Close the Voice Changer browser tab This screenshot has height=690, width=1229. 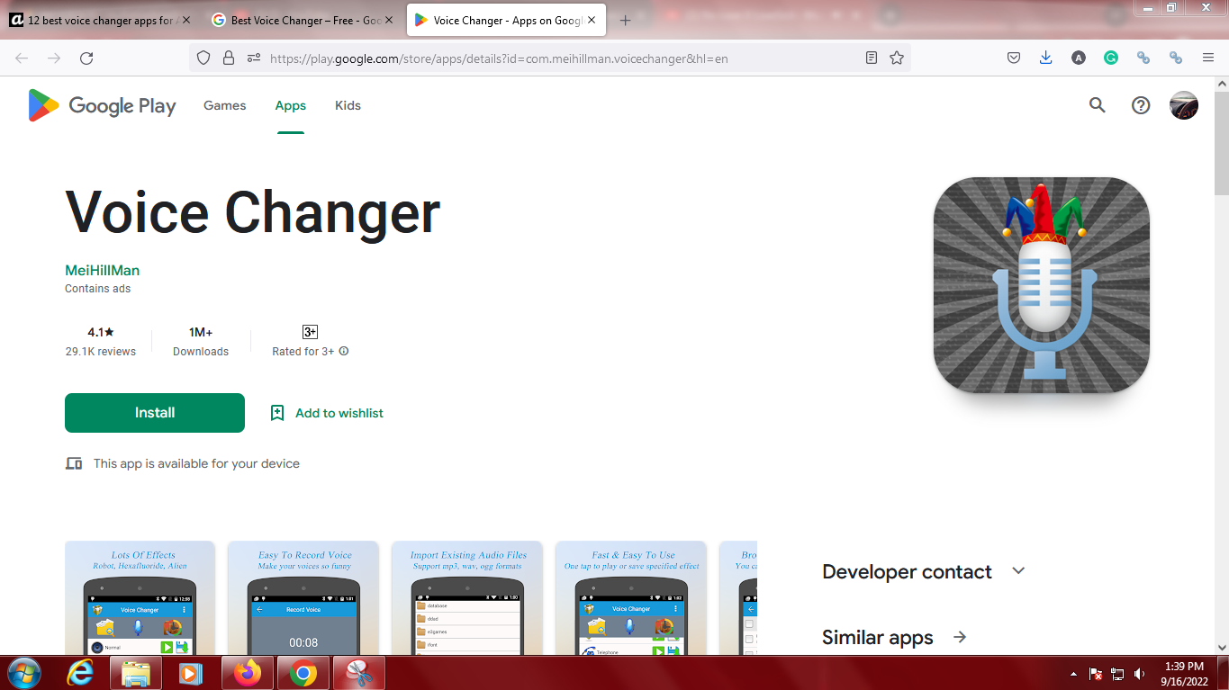(x=592, y=21)
